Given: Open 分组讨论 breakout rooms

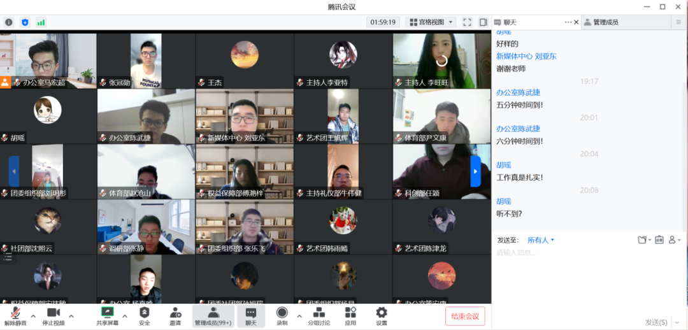Looking at the screenshot, I should tap(319, 315).
